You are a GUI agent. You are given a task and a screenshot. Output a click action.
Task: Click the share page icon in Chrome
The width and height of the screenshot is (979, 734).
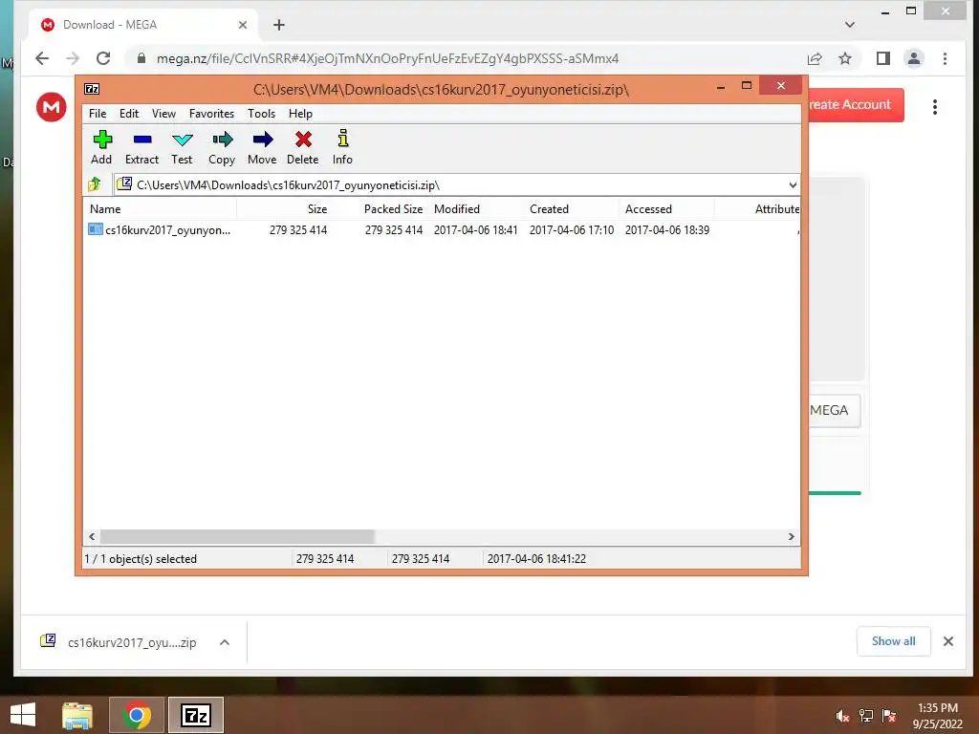pyautogui.click(x=815, y=58)
